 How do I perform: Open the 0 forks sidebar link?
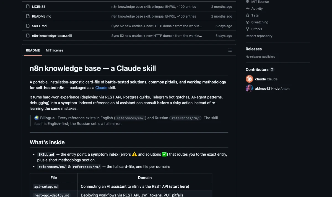pyautogui.click(x=257, y=29)
